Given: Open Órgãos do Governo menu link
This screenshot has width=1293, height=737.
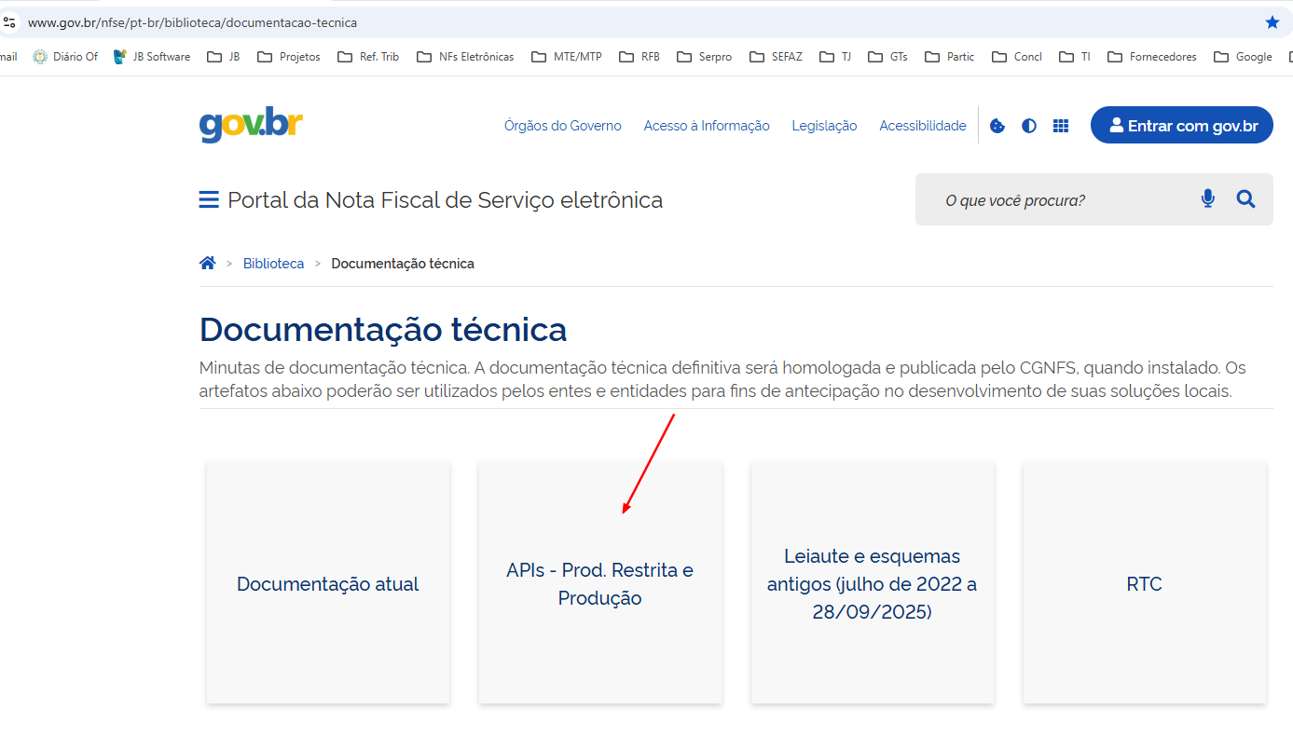Looking at the screenshot, I should pos(562,126).
